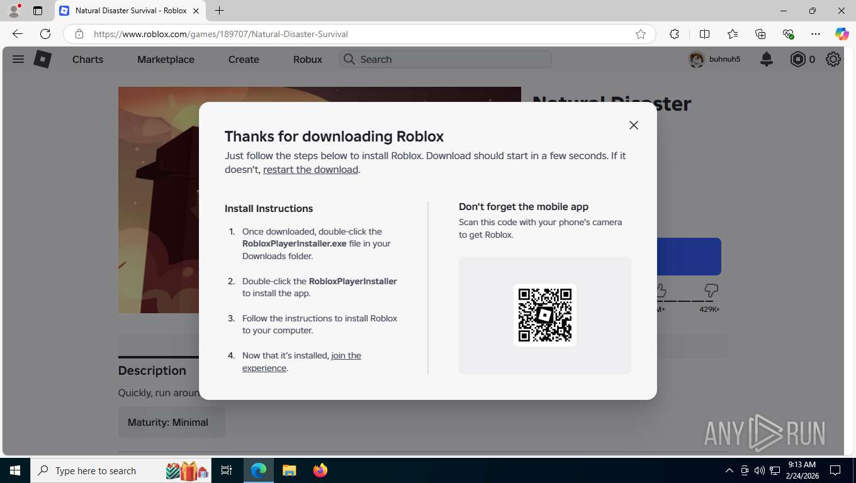The height and width of the screenshot is (483, 856).
Task: Open the browser Extensions menu
Action: point(674,34)
